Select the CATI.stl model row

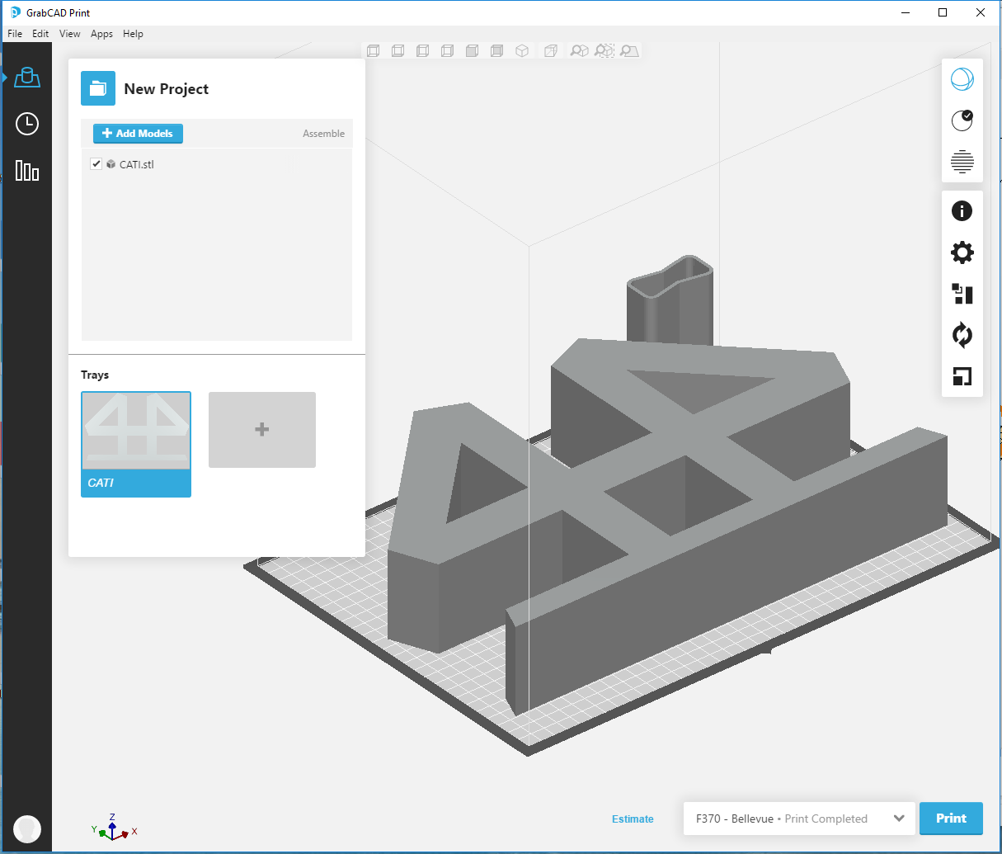(217, 164)
